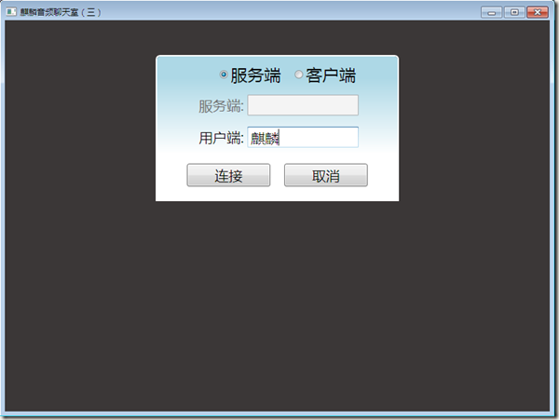The height and width of the screenshot is (420, 559).
Task: Focus the 用户端 name input field
Action: point(303,137)
